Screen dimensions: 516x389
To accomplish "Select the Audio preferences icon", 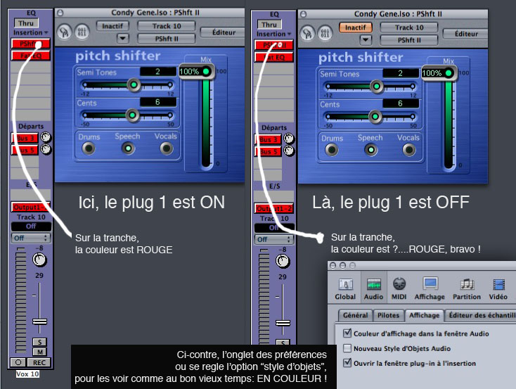I will (373, 287).
